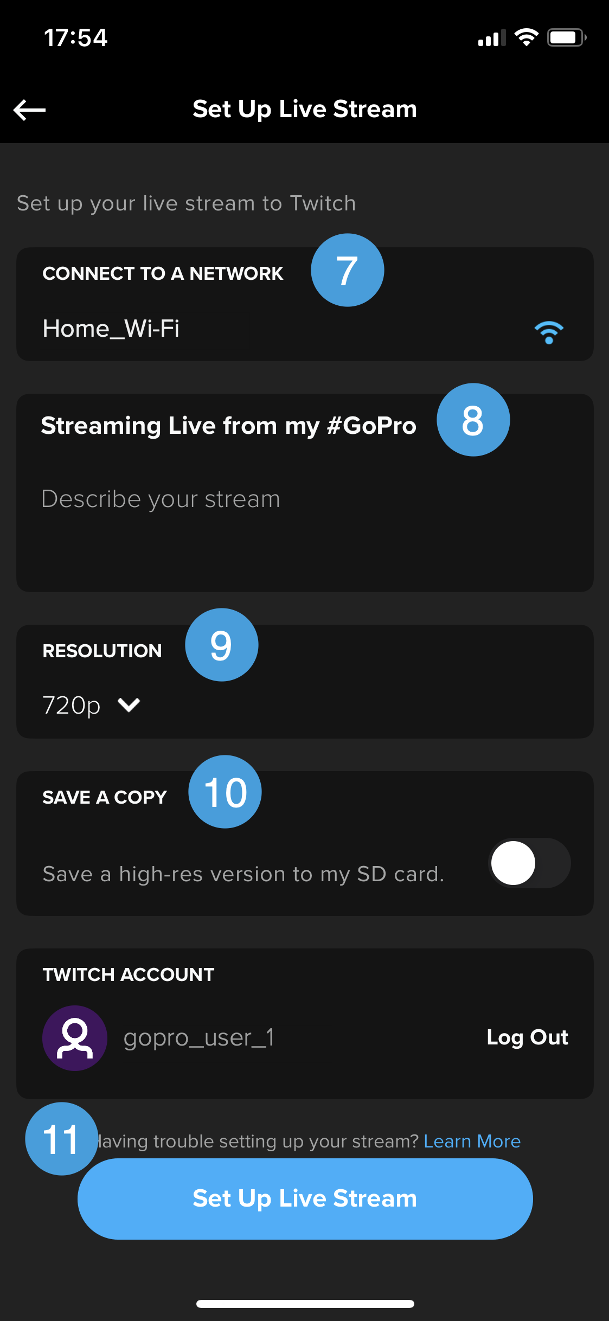Tap the Log Out button

point(527,1037)
